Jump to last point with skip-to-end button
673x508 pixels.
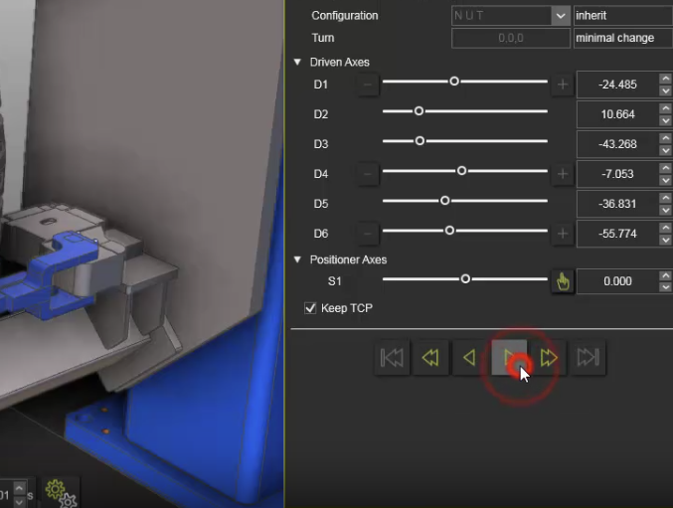(x=588, y=358)
